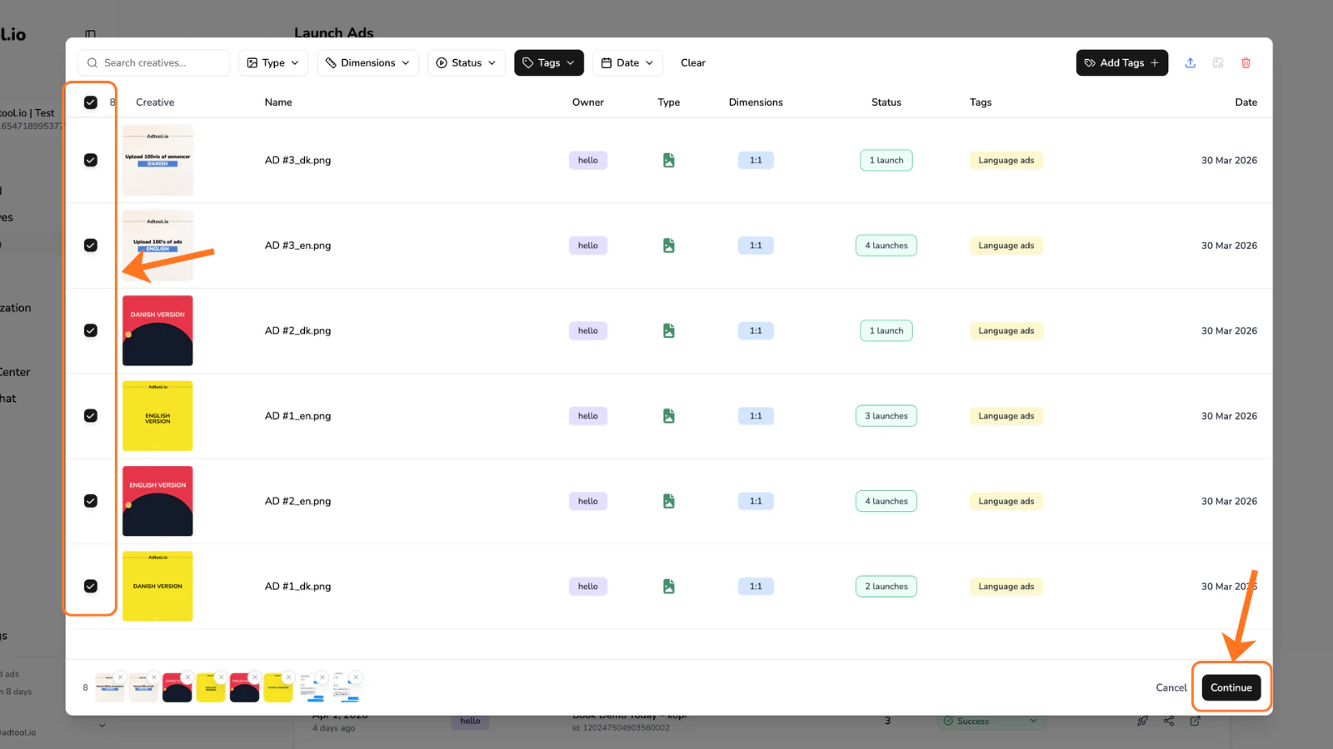Screen dimensions: 1333x749
Task: Sort by the Status column header
Action: (x=886, y=102)
